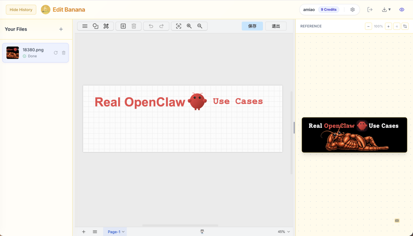Click the logout arrow icon in header
Viewport: 413px width, 236px height.
point(370,10)
